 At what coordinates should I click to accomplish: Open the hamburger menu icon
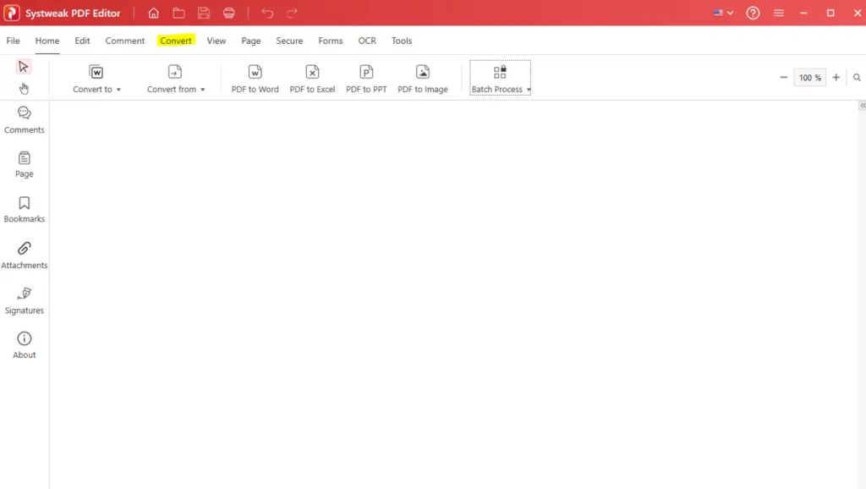[779, 13]
